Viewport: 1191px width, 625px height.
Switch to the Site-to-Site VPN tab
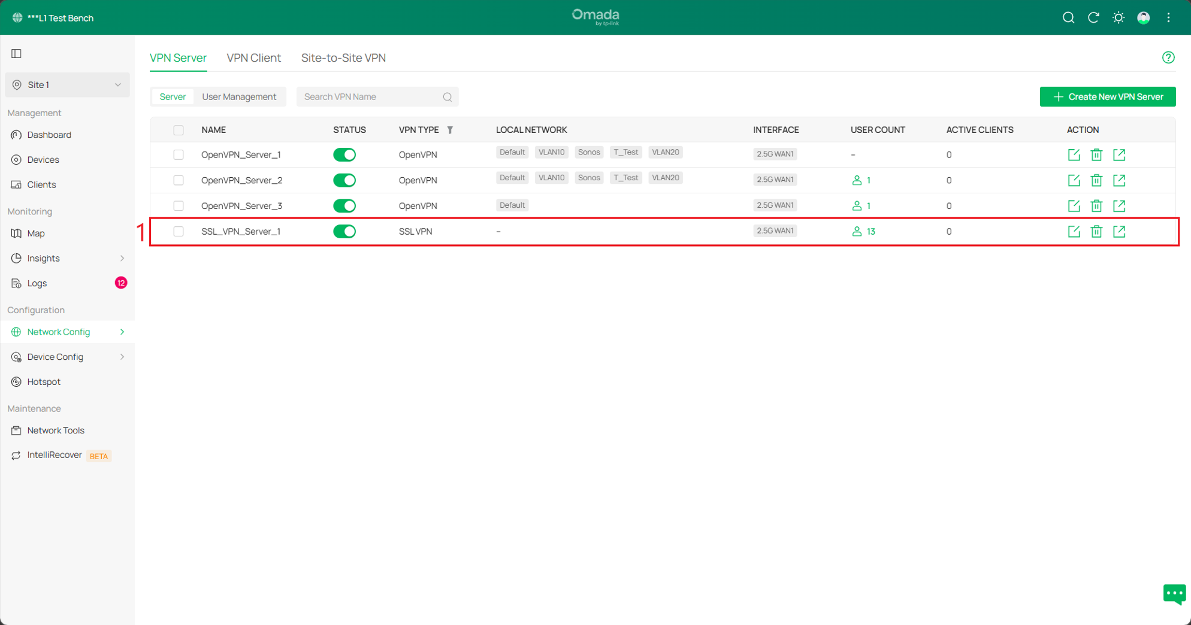(x=343, y=57)
